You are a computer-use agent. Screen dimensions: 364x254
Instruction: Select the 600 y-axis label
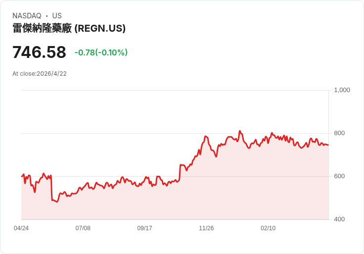[x=339, y=176]
